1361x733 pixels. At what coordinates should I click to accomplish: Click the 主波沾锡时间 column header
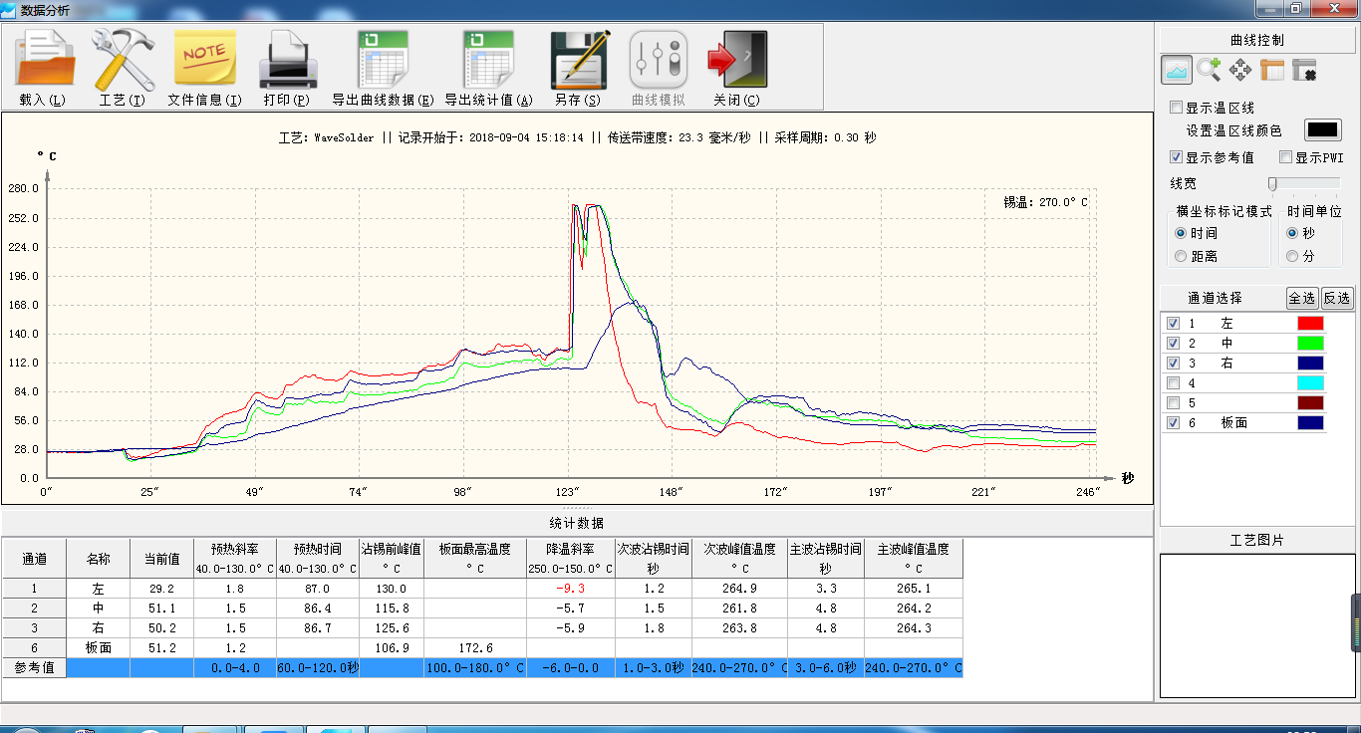tap(825, 559)
